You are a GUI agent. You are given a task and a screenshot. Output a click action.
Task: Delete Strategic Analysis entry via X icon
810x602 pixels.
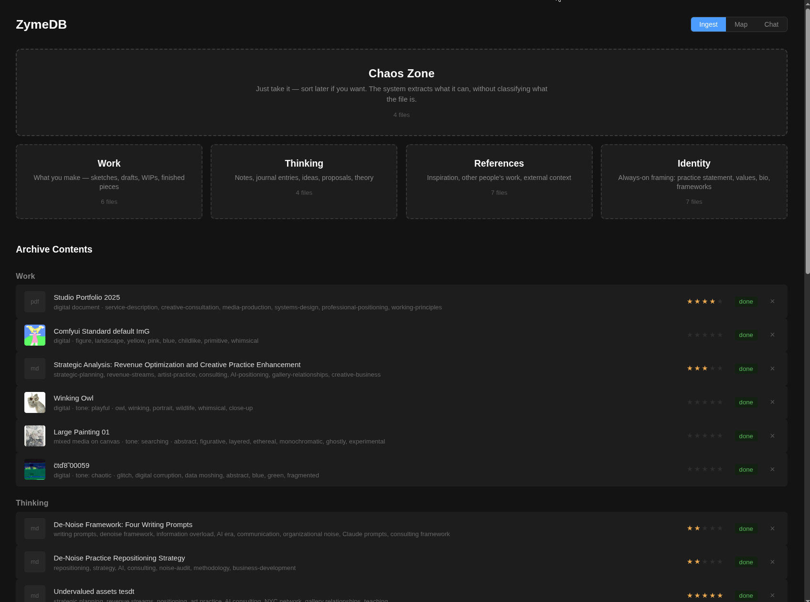pyautogui.click(x=772, y=369)
